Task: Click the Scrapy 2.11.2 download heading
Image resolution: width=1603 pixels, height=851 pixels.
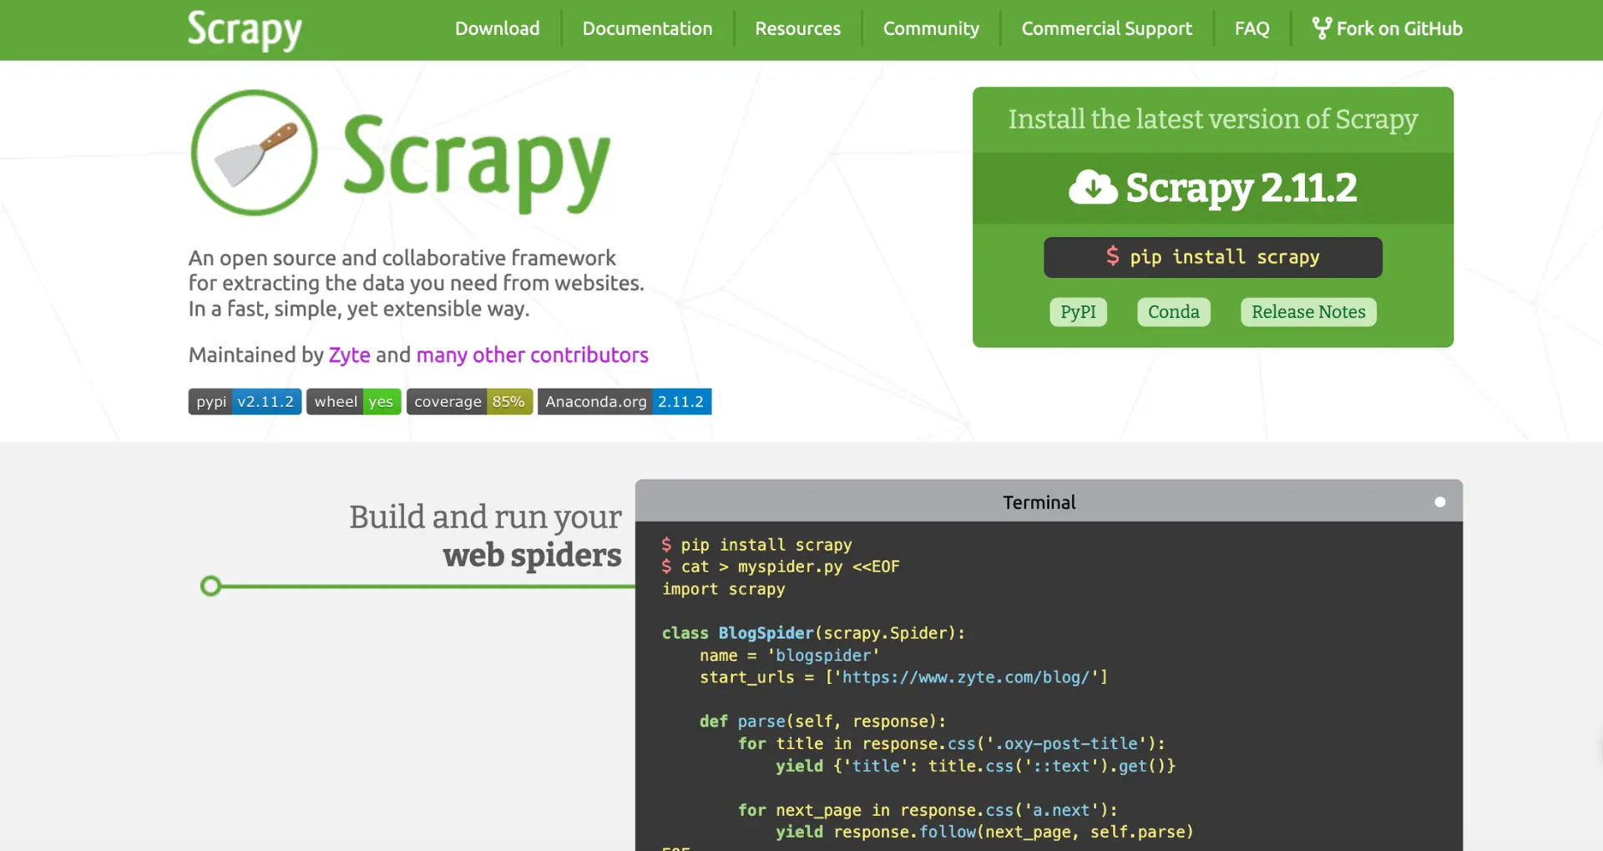Action: click(x=1212, y=188)
